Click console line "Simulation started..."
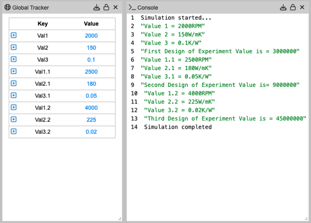Viewport: 311px width, 223px height. point(176,17)
